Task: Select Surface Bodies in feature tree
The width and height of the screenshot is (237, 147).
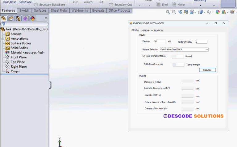Action: (21, 43)
